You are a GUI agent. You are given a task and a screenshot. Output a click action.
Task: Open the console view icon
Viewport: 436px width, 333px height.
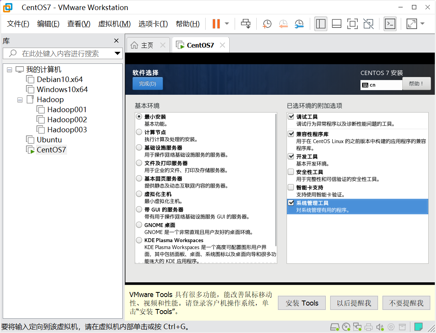(390, 24)
